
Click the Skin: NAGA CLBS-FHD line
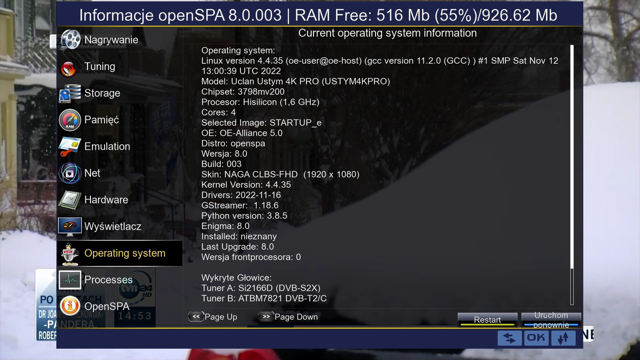[280, 174]
